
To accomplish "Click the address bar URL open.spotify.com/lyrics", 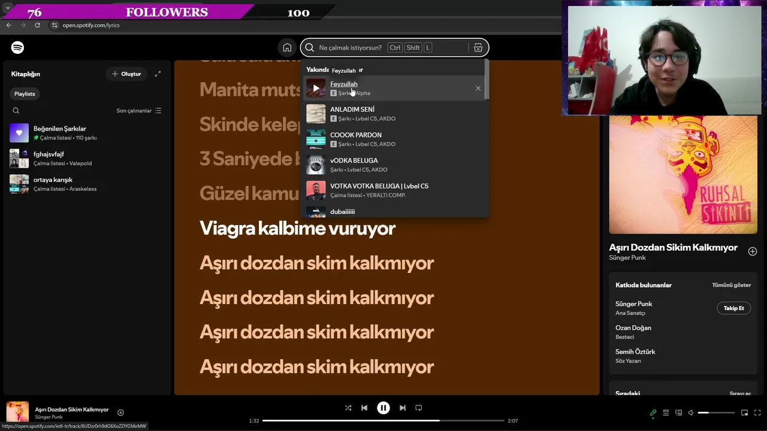I will 91,25.
